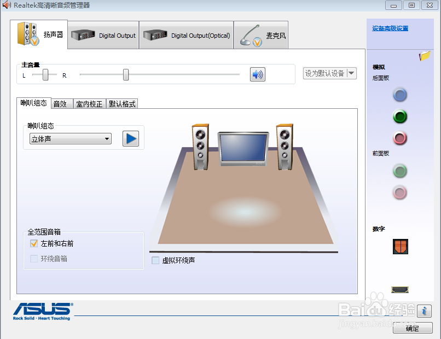441x339 pixels.
Task: Adjust the left channel volume slider
Action: click(x=45, y=75)
